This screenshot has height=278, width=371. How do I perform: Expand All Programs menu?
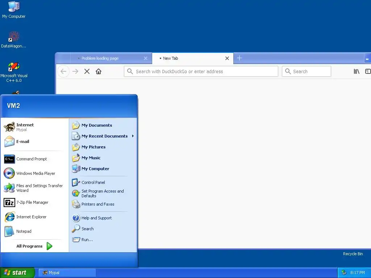point(34,246)
